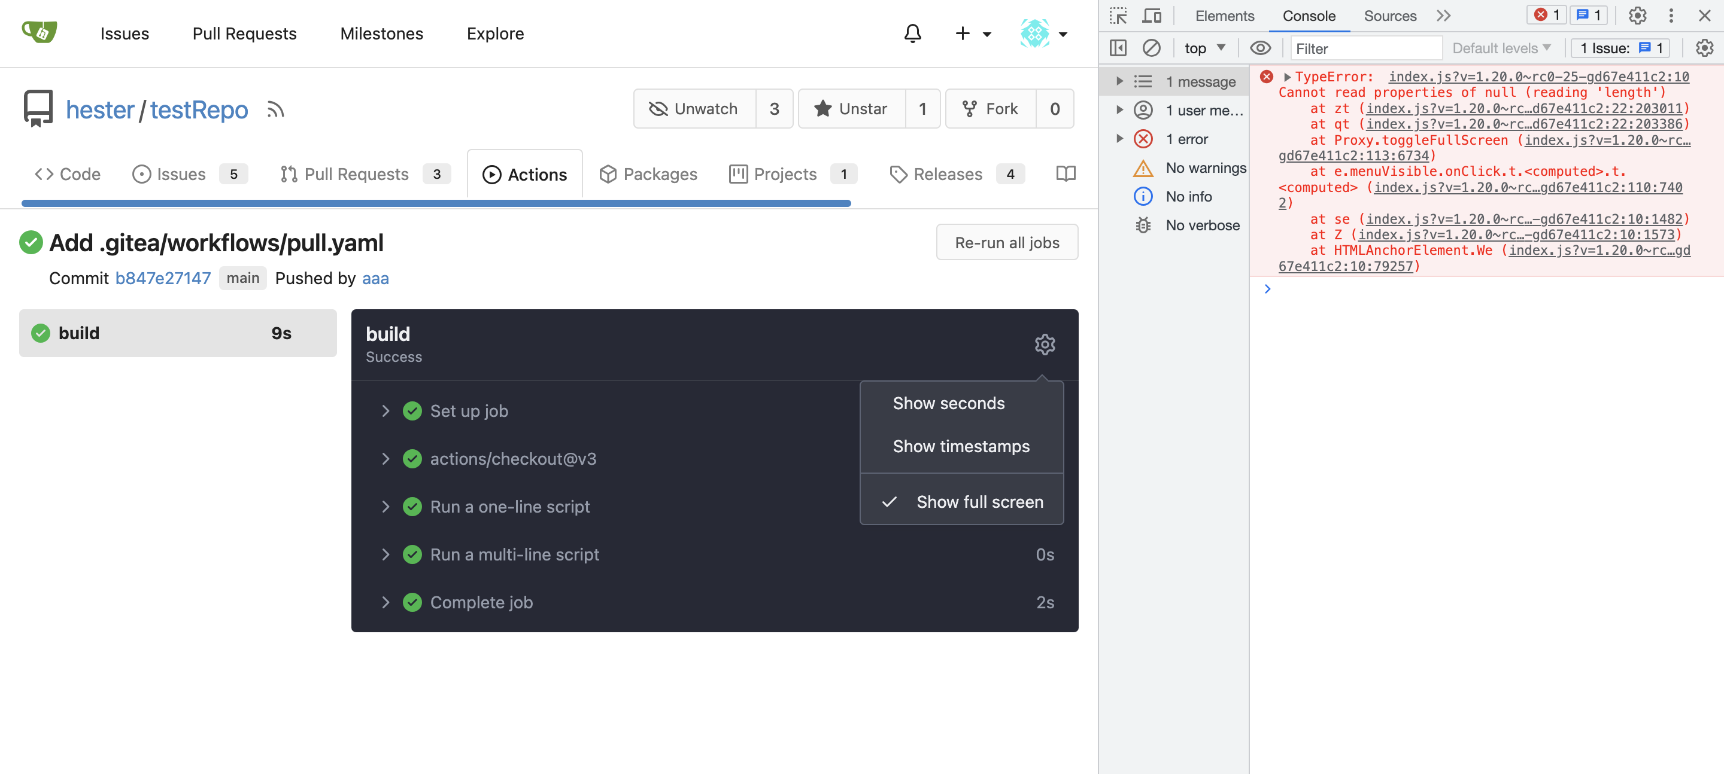Expand Run a multi-line script step
The image size is (1724, 774).
click(x=386, y=554)
